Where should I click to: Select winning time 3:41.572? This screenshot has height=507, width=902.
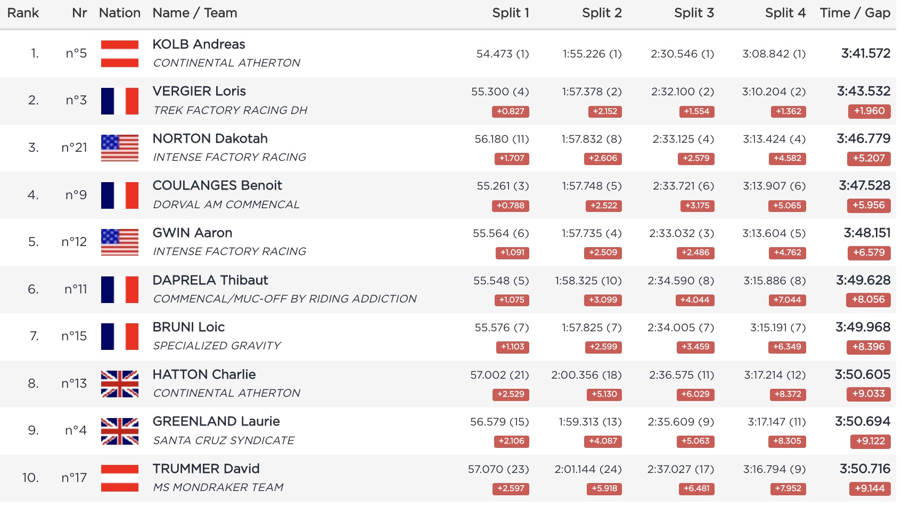tap(865, 53)
